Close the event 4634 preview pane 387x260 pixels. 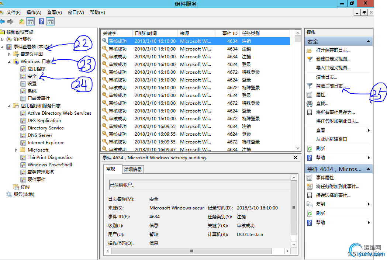pyautogui.click(x=296, y=157)
